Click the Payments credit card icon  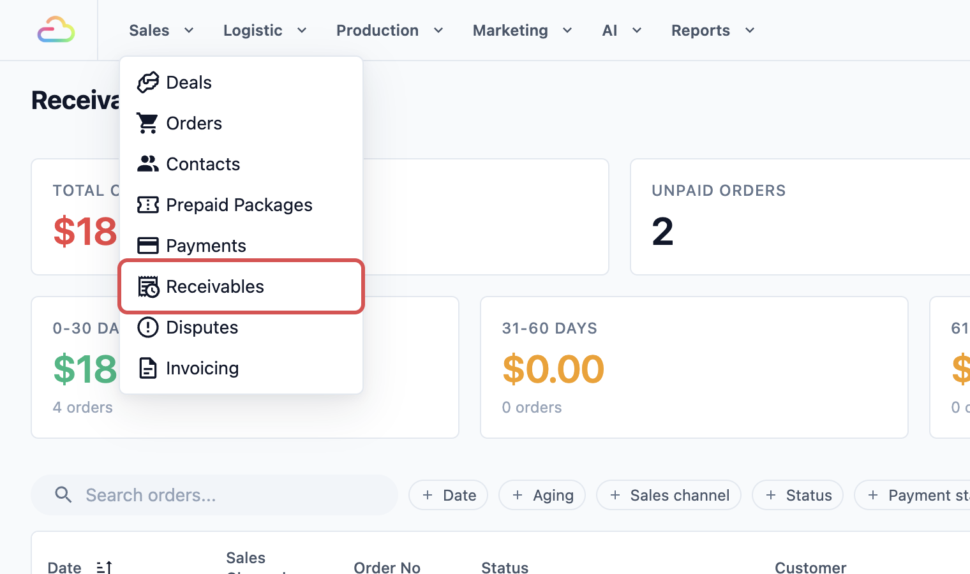[x=148, y=246]
